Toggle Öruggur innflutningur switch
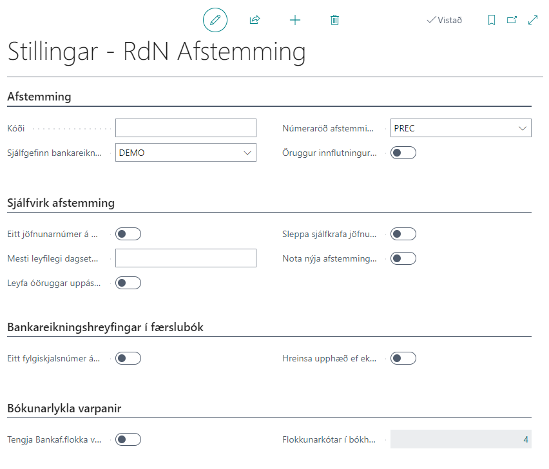549x469 pixels. (403, 153)
